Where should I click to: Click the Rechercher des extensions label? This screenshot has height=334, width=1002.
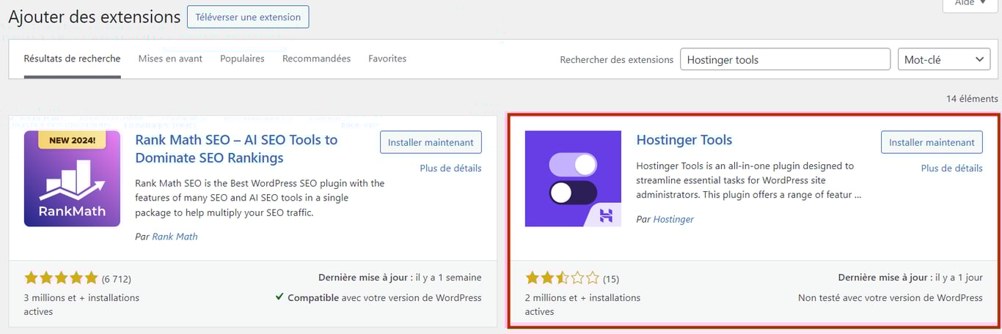click(616, 60)
